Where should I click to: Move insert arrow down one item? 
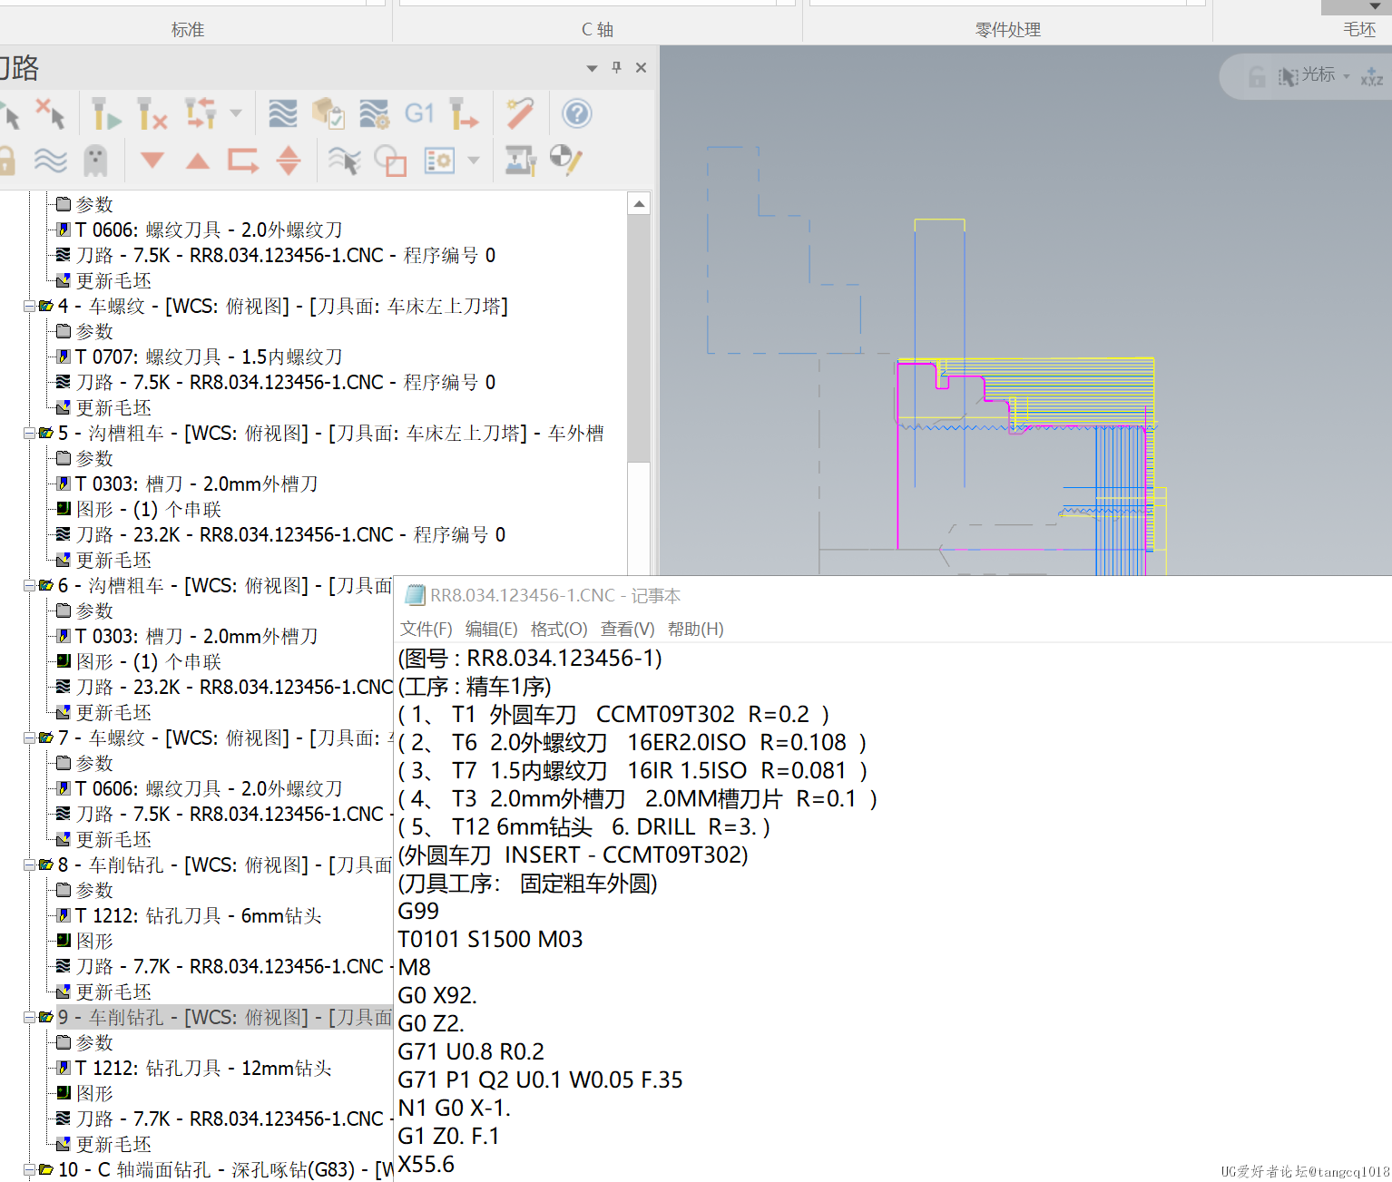click(152, 161)
